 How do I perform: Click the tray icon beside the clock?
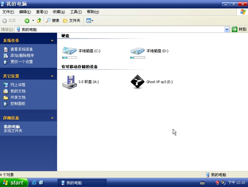(x=223, y=183)
